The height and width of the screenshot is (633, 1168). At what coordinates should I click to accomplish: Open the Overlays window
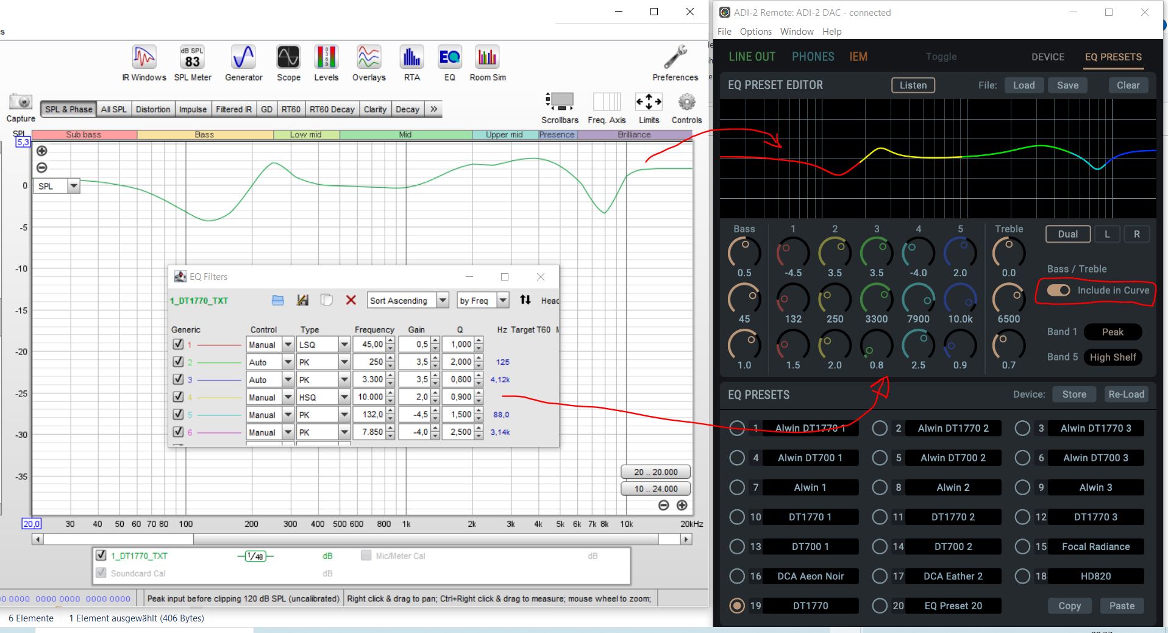369,63
